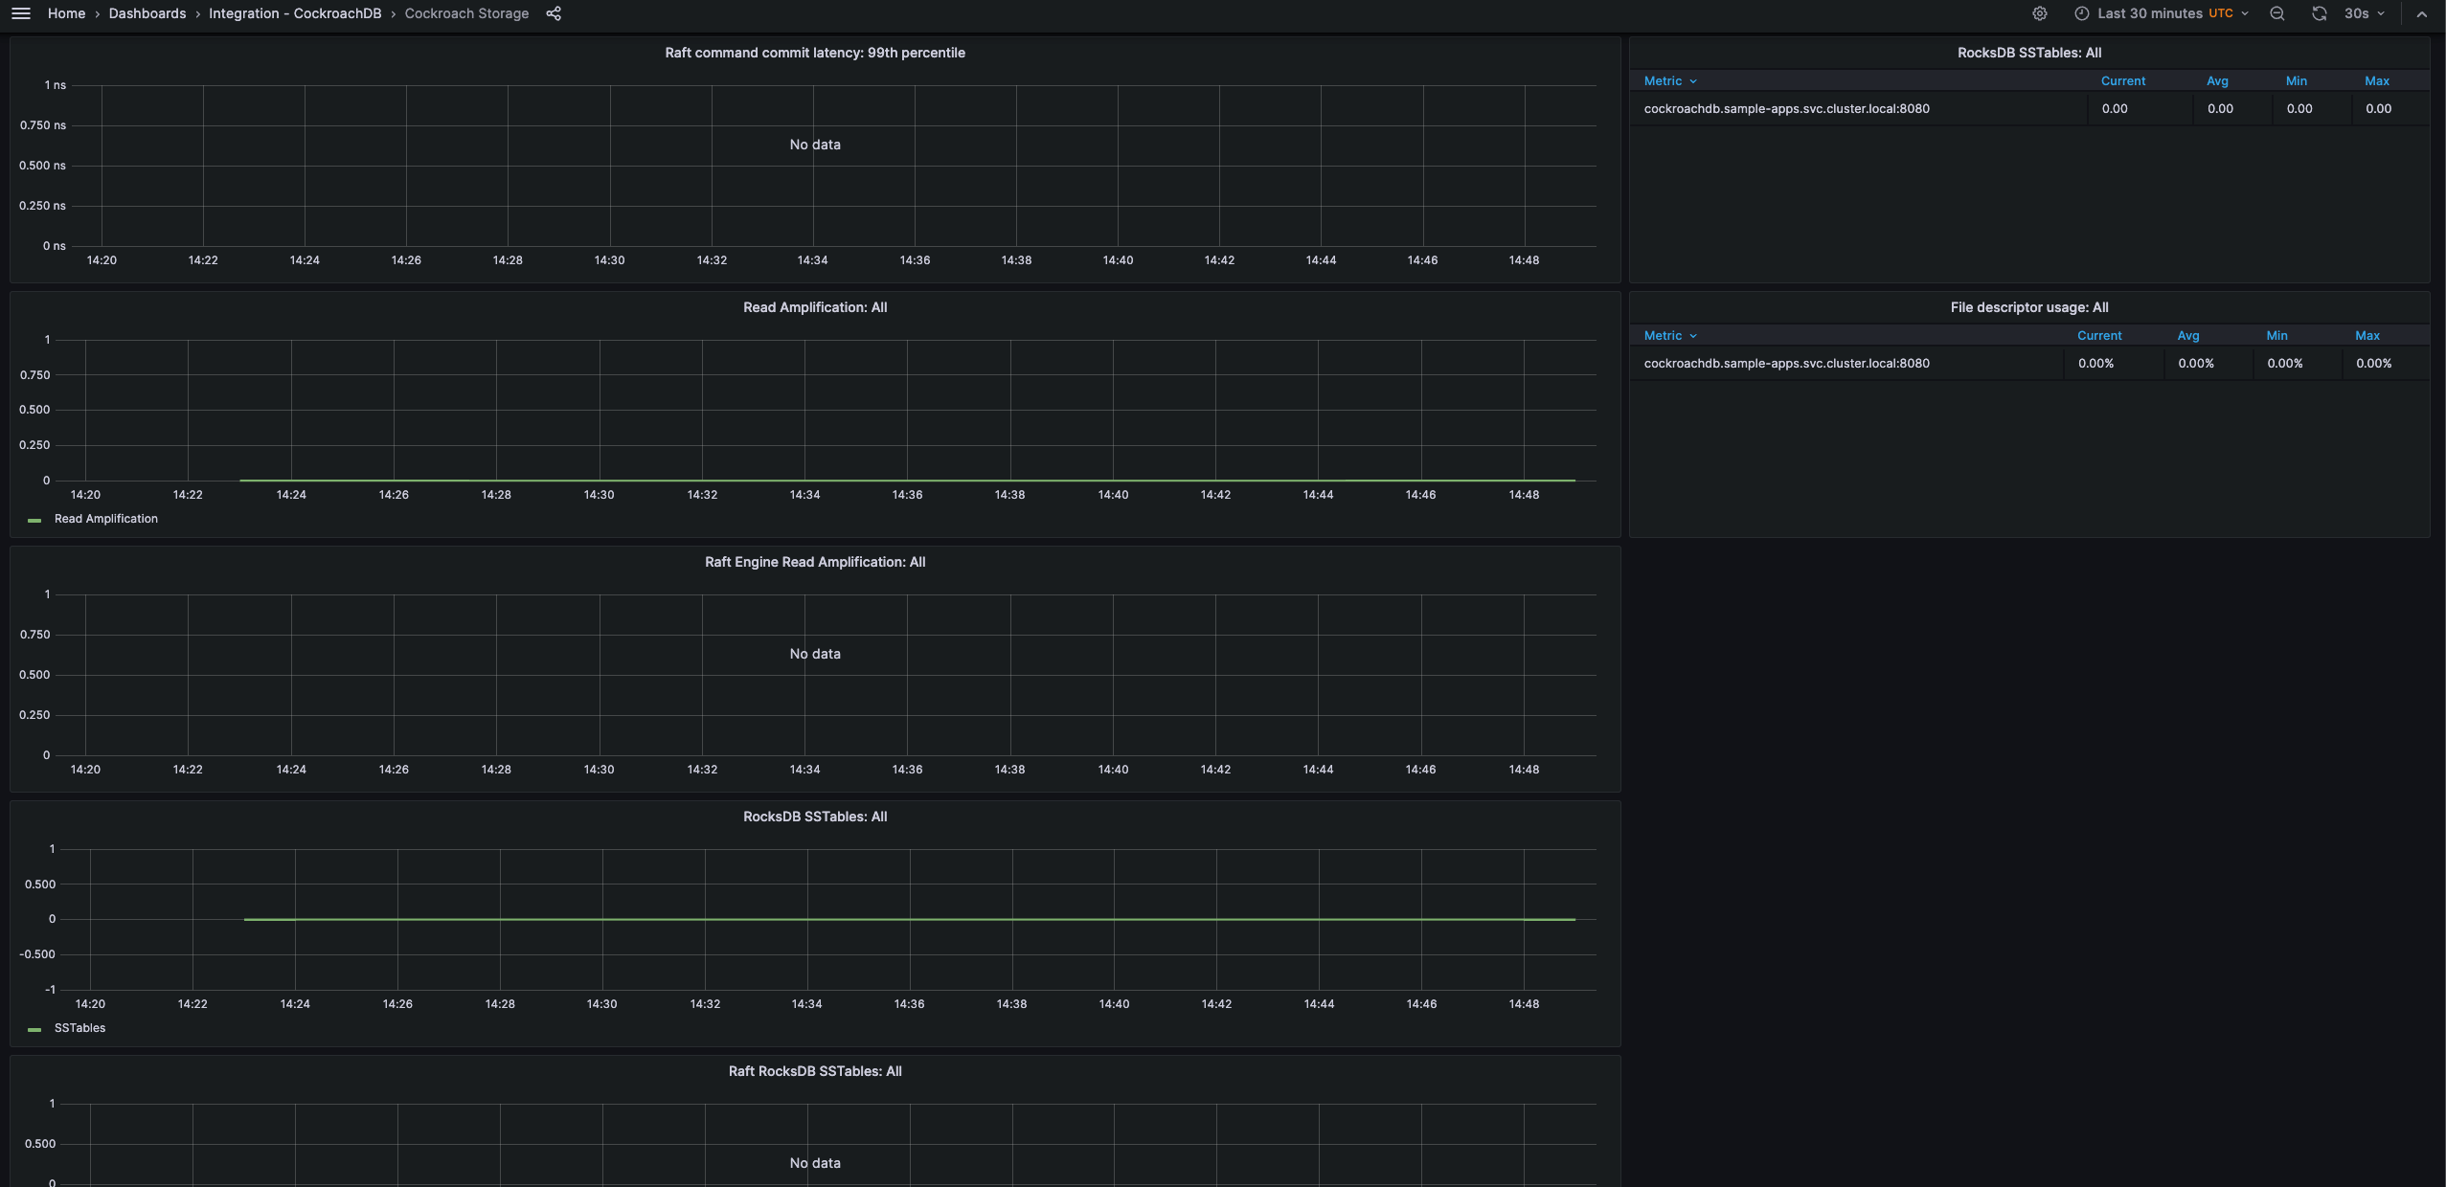
Task: Select the Dashboards breadcrumb
Action: click(x=146, y=13)
